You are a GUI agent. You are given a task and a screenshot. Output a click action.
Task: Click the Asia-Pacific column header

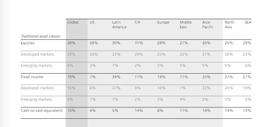[208, 25]
